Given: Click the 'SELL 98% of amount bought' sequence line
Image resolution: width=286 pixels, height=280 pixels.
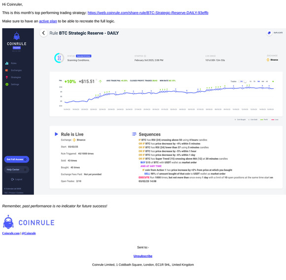Looking at the screenshot, I should click(x=185, y=174).
